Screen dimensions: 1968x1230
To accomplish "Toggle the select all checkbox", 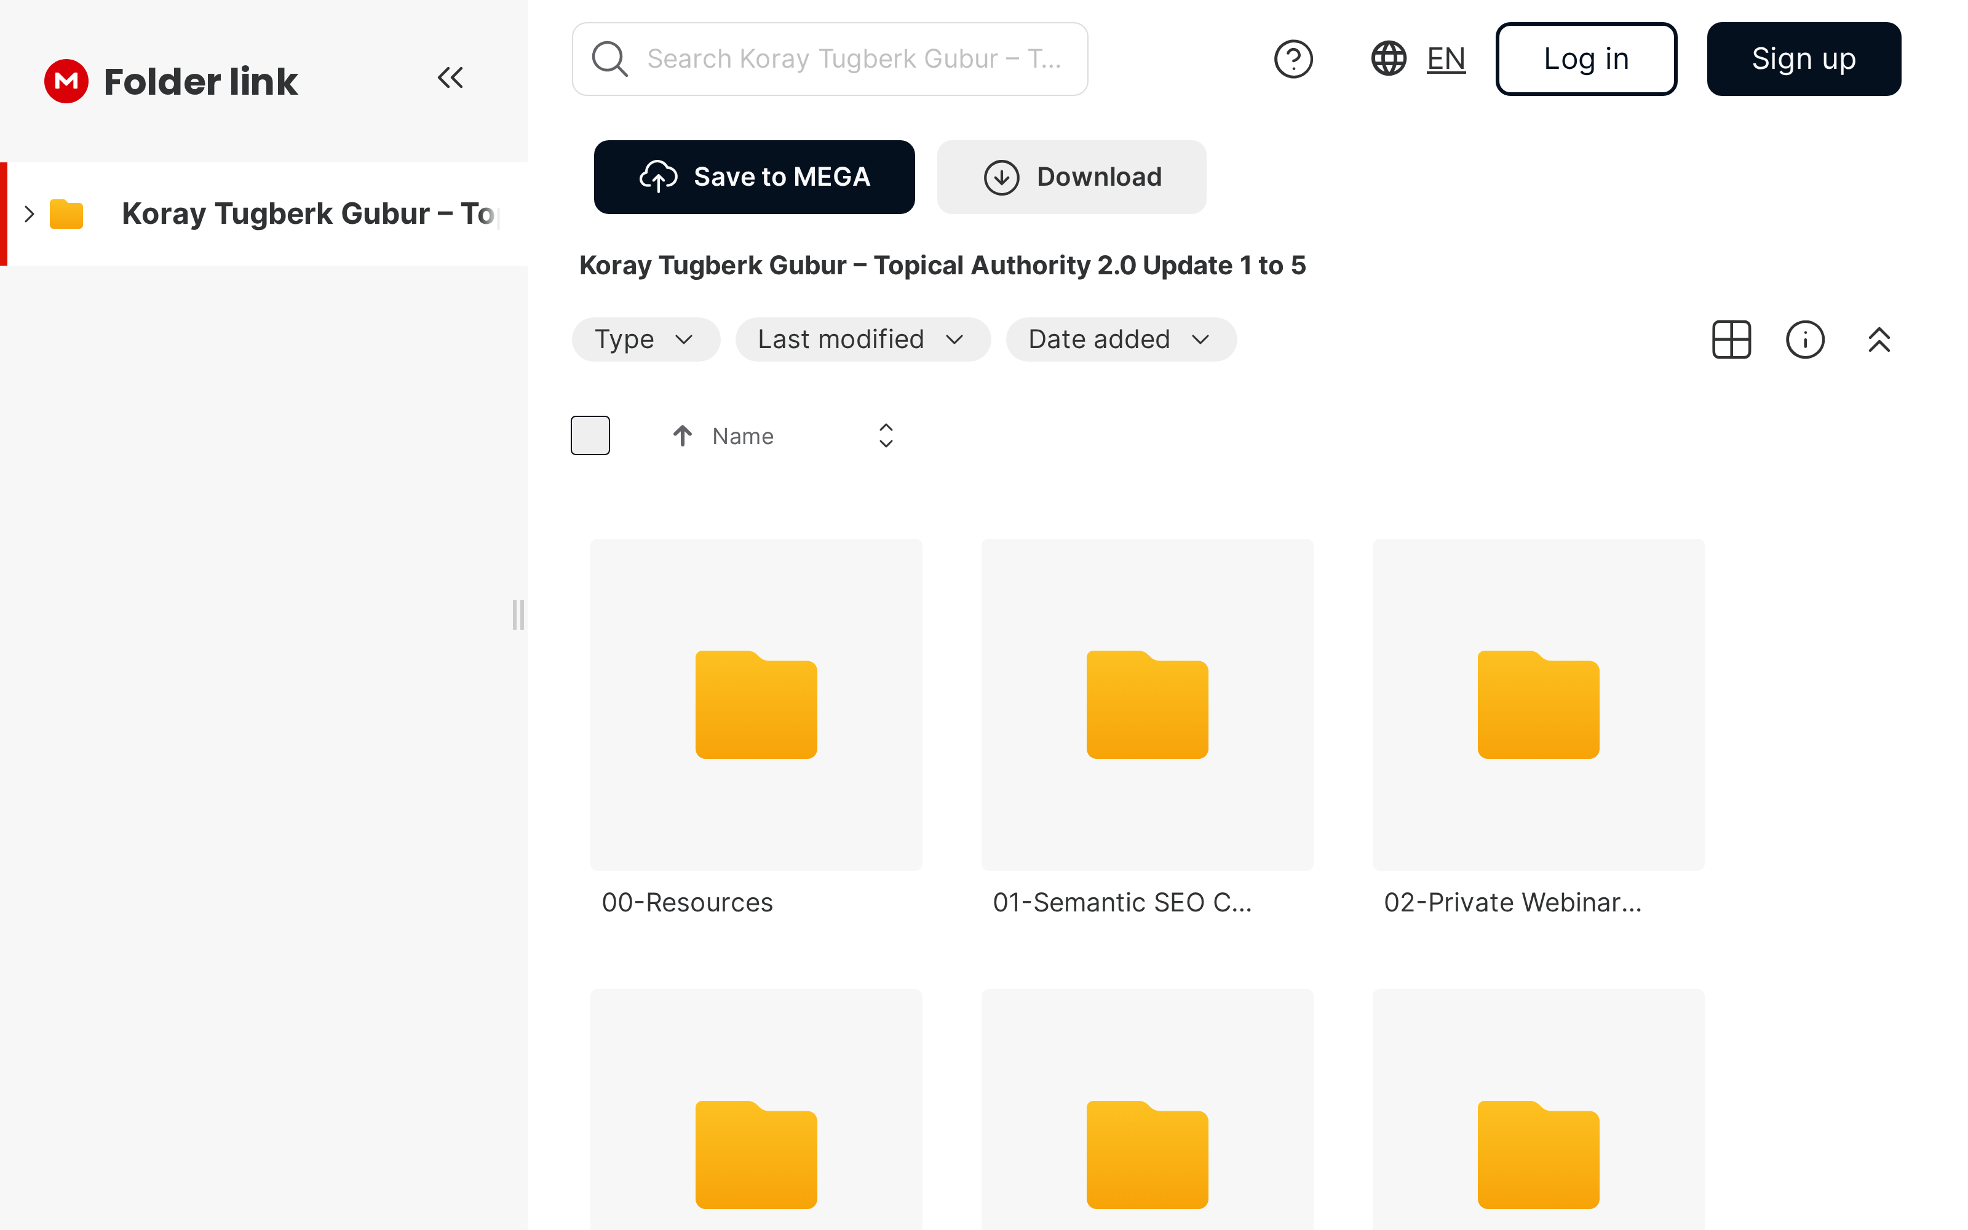I will tap(590, 435).
